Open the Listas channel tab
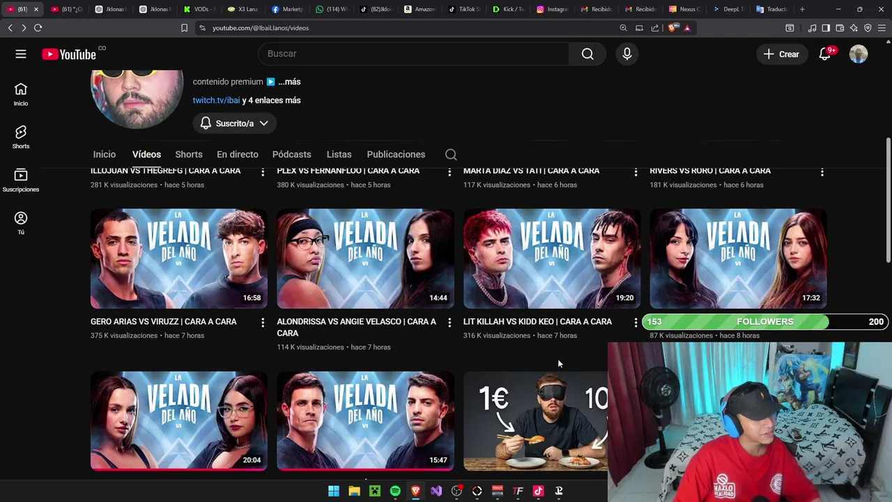 (339, 154)
